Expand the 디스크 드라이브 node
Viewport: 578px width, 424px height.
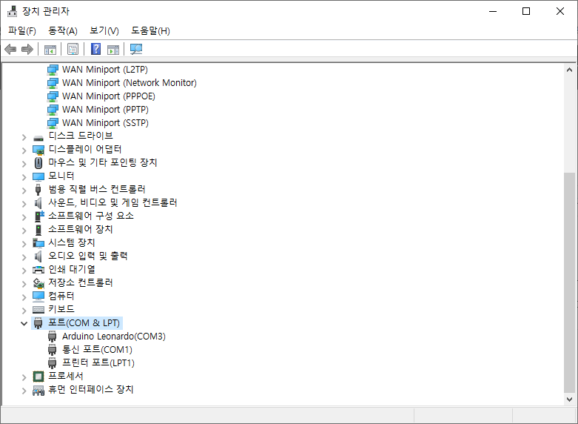(x=24, y=137)
